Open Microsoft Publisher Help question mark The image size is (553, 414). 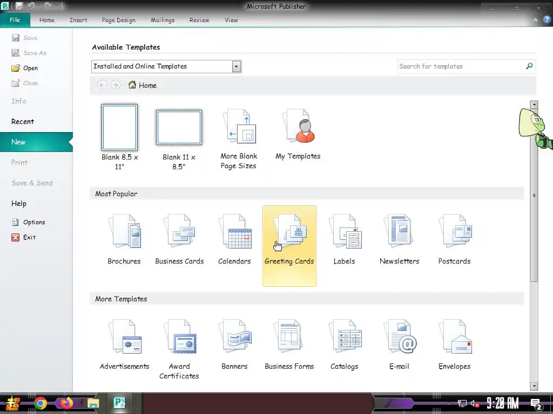(547, 20)
